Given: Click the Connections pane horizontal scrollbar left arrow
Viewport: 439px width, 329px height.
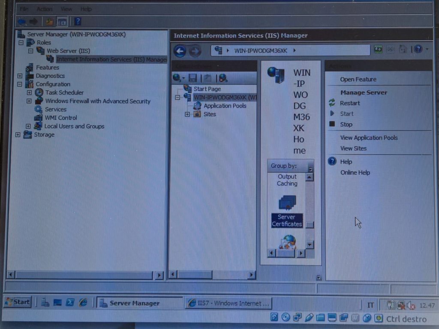Looking at the screenshot, I should coord(173,275).
